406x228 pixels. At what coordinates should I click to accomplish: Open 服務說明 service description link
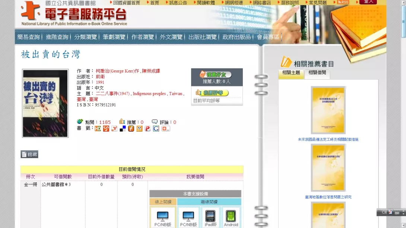(x=290, y=3)
